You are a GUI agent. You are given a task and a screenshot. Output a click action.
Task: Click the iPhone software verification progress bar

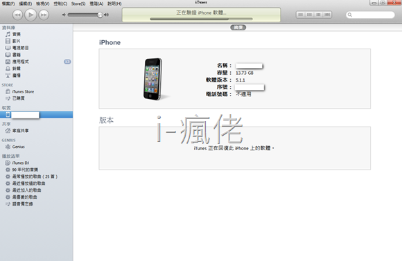[x=201, y=19]
